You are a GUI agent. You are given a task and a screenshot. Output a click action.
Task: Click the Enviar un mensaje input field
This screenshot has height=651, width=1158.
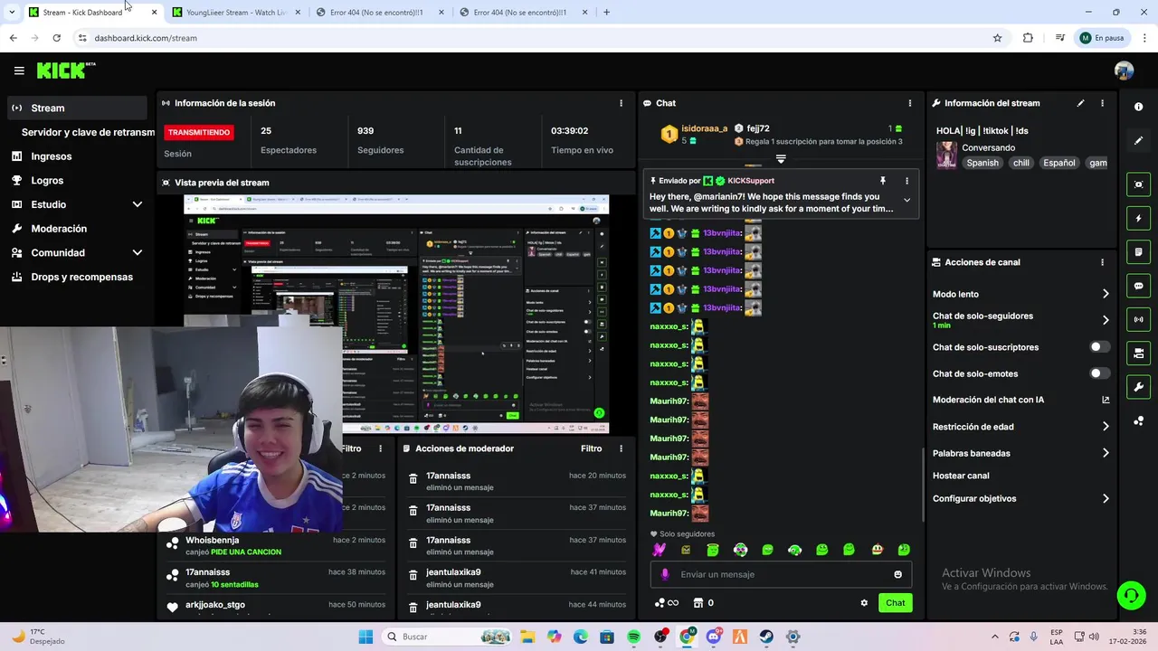(781, 574)
